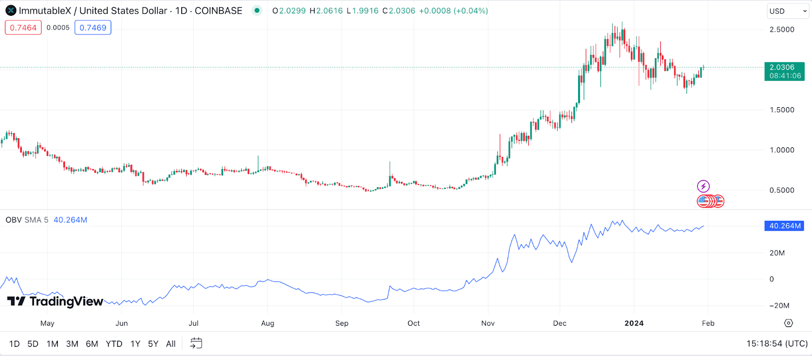The width and height of the screenshot is (812, 356).
Task: Click the high value H2.0616 in header
Action: coord(326,11)
